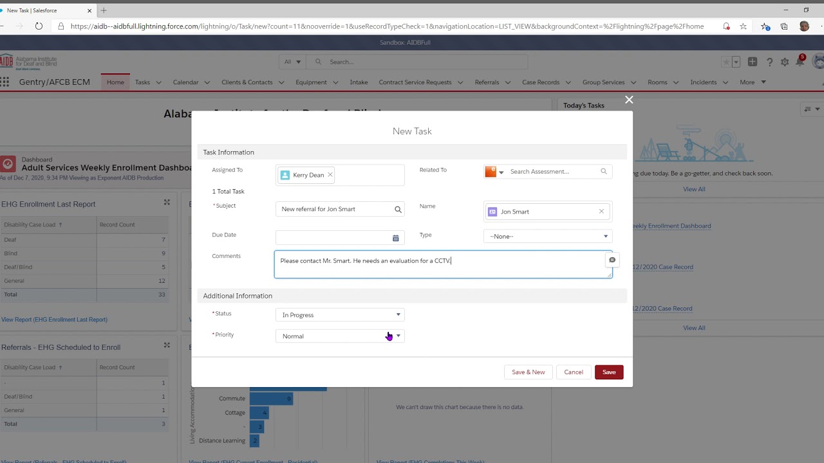Expand the More navigation menu

[753, 82]
